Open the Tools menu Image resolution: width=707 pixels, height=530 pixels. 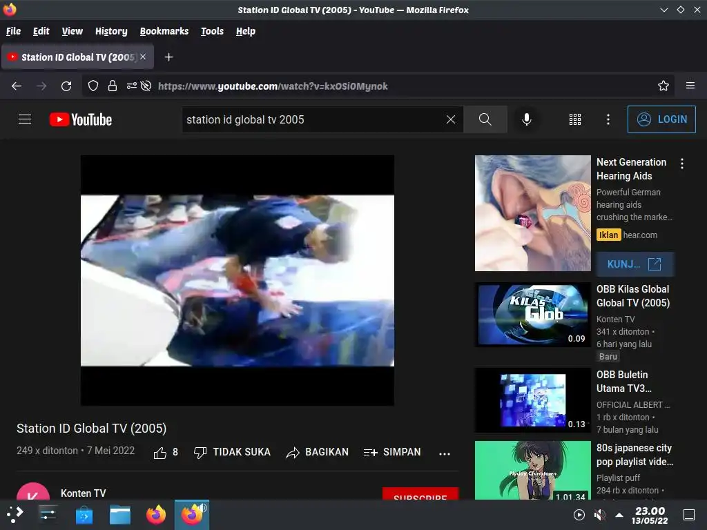(213, 31)
